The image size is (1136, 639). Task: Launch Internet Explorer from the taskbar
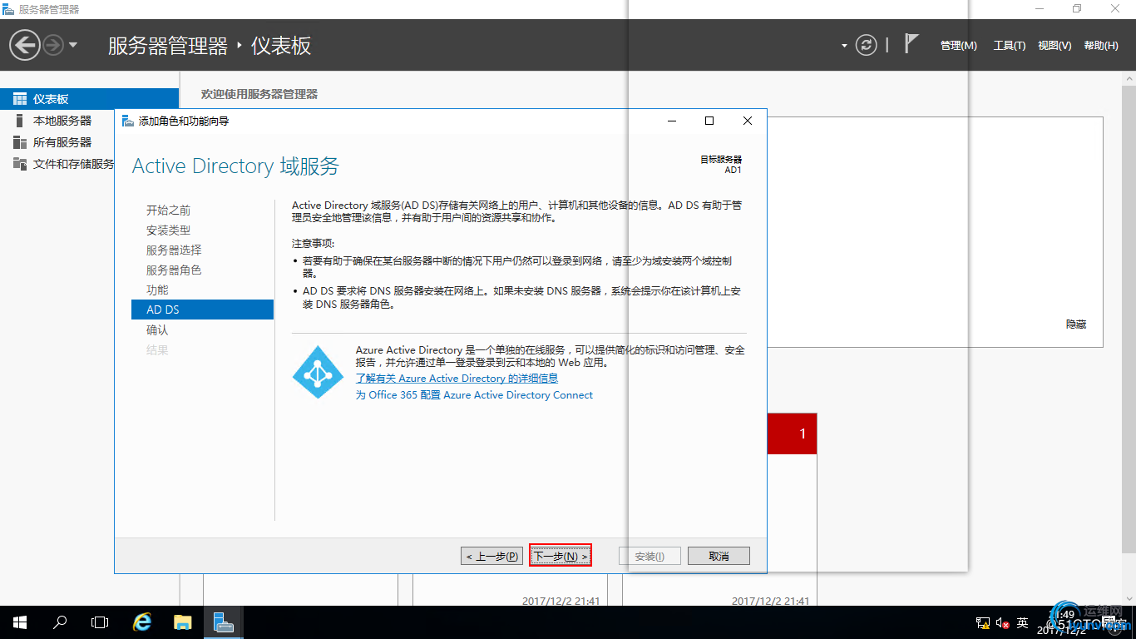(x=143, y=622)
